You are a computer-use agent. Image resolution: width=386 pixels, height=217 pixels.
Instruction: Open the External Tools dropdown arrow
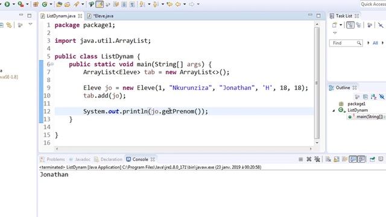(x=27, y=4)
